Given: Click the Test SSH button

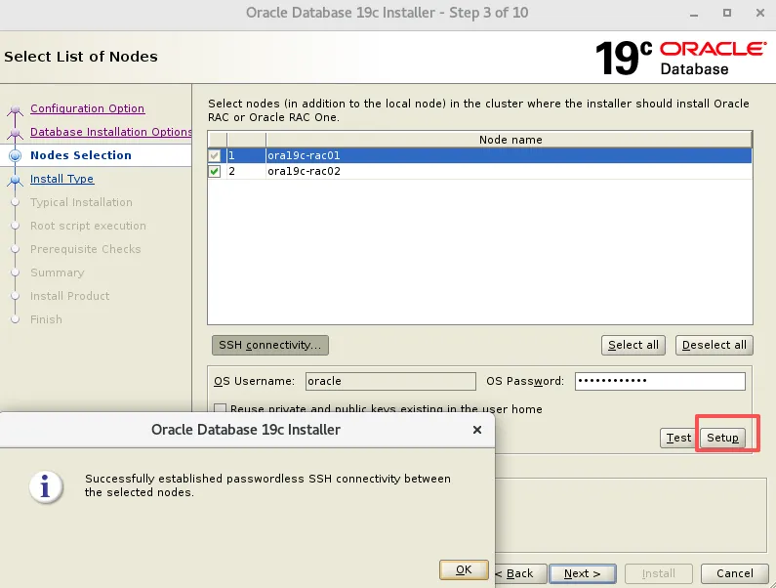Looking at the screenshot, I should point(678,438).
